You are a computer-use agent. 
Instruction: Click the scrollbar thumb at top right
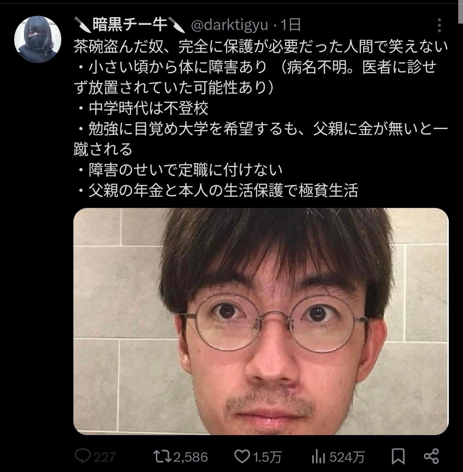tap(460, 12)
